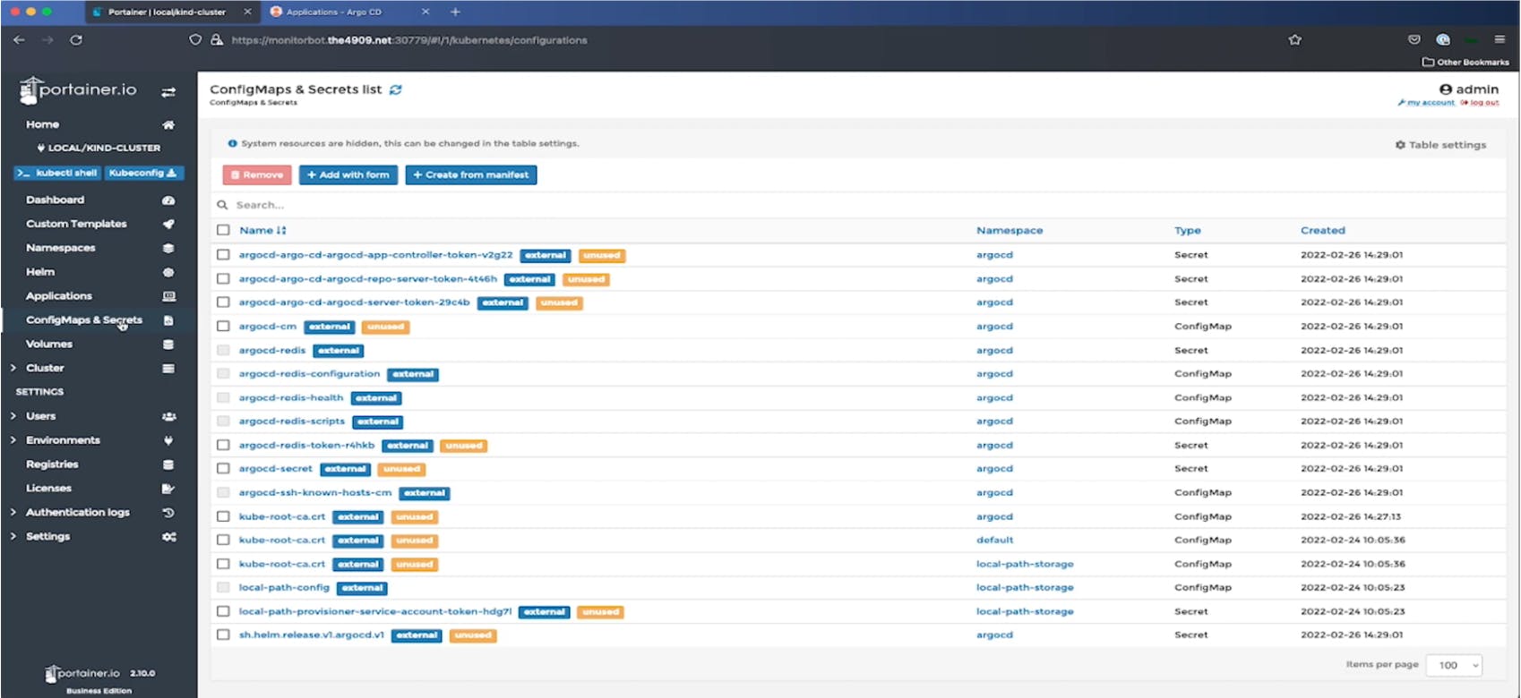Expand the Authentication logs section chevron
The width and height of the screenshot is (1521, 698).
[x=13, y=513]
